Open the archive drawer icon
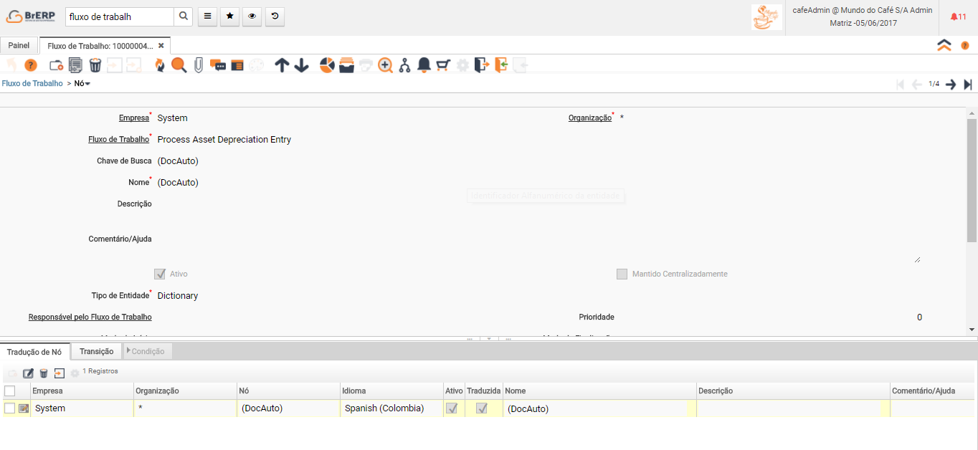 [346, 65]
